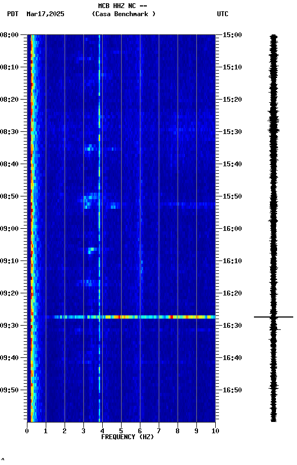This screenshot has height=465, width=297.
Task: Click the broadband event streak near 09:27
Action: point(130,317)
